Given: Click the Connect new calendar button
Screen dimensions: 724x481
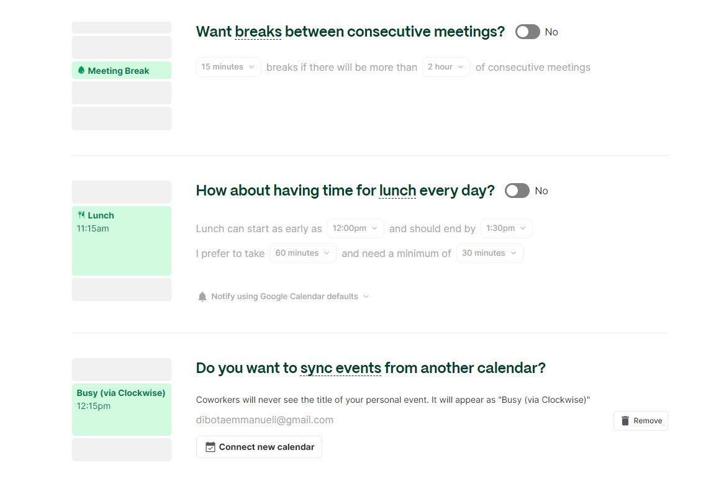Looking at the screenshot, I should (x=259, y=447).
